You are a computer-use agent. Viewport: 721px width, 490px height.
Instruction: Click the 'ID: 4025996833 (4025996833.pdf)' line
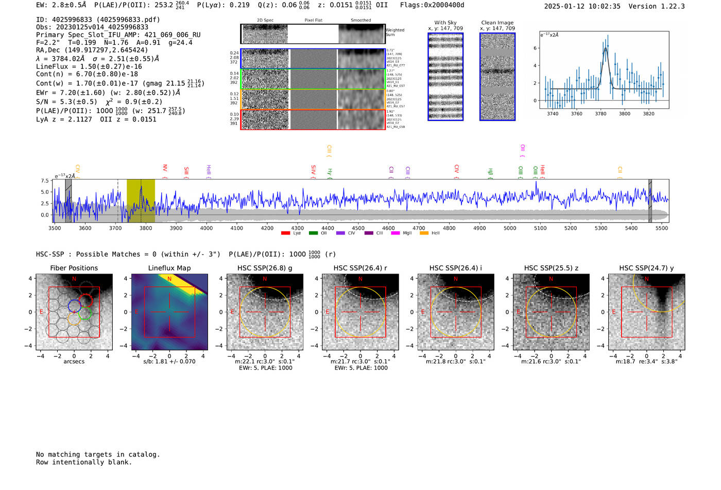point(98,20)
